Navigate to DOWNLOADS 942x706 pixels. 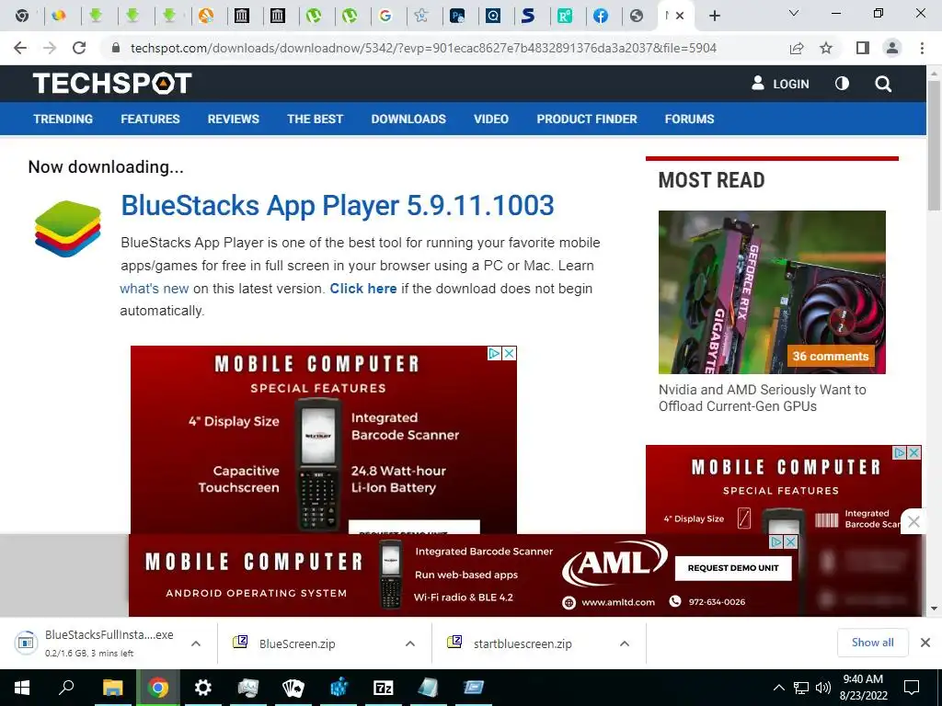pos(408,119)
